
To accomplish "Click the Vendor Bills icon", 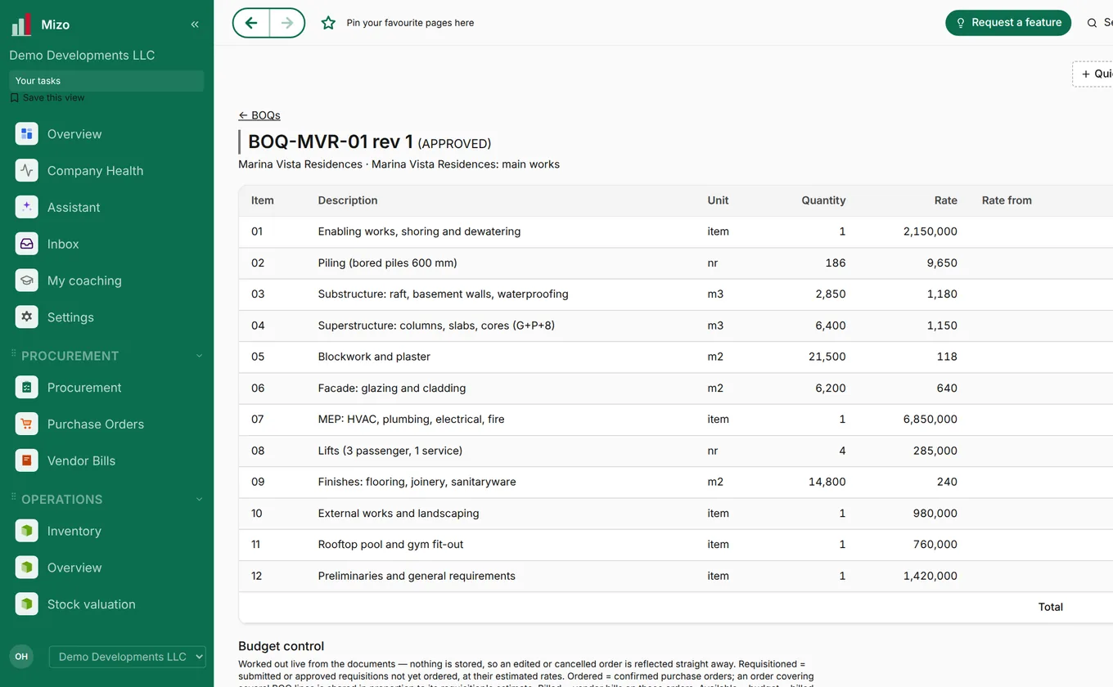I will tap(27, 460).
